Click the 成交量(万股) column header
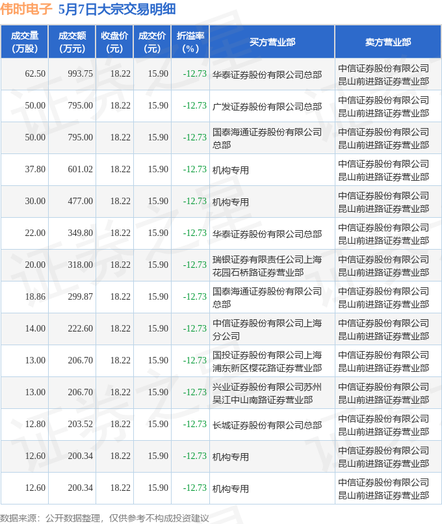The width and height of the screenshot is (442, 524). [x=25, y=42]
